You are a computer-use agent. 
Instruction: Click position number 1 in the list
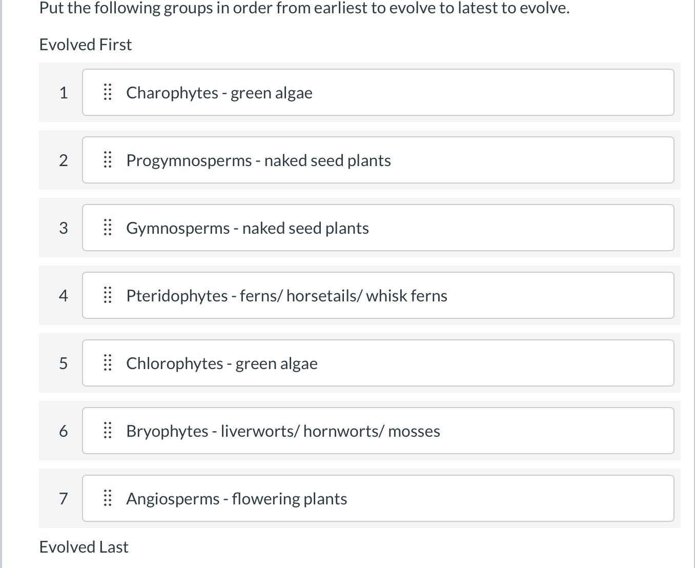64,93
